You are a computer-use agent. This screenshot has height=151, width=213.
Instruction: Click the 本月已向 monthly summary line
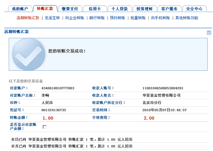72,146
